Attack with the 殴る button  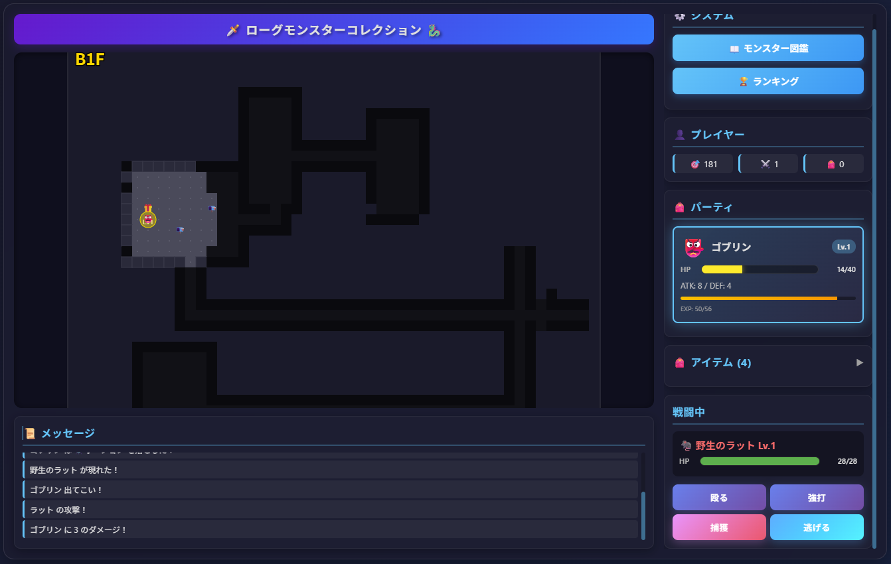[719, 498]
